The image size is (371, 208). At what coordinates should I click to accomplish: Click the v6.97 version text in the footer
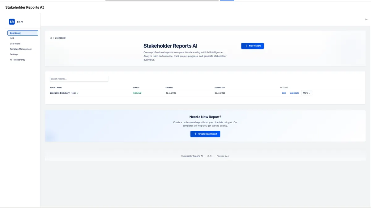pos(210,156)
